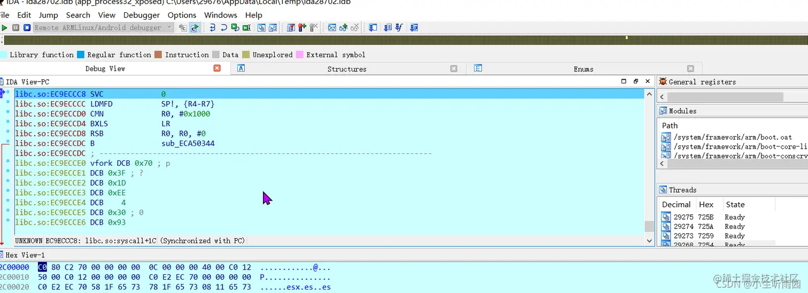This screenshot has width=808, height=293.
Task: Open the threads window toolbar icon
Action: coord(262,27)
